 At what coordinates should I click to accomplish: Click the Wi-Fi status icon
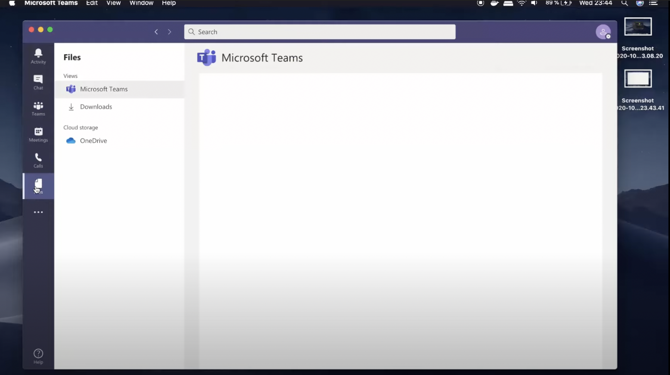point(522,3)
